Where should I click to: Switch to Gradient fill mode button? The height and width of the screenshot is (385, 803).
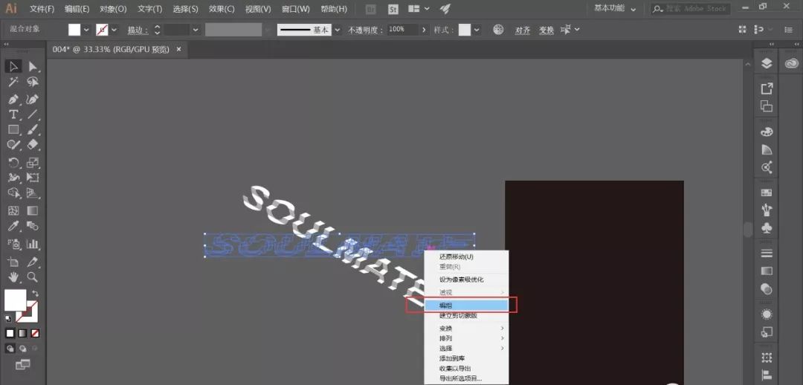coord(22,333)
